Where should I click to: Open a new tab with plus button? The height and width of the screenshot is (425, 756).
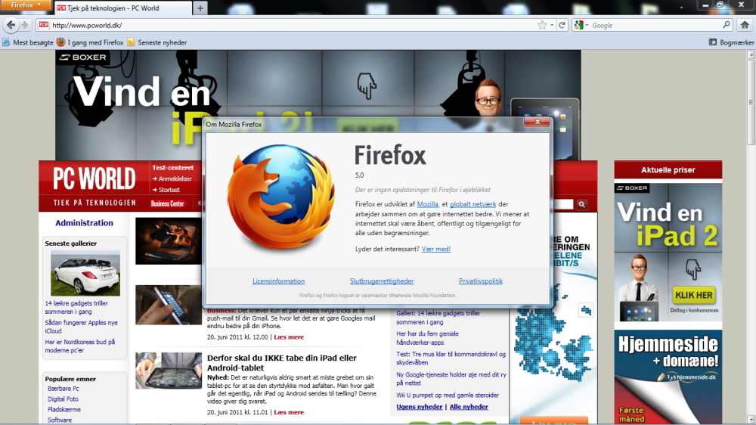click(x=200, y=8)
